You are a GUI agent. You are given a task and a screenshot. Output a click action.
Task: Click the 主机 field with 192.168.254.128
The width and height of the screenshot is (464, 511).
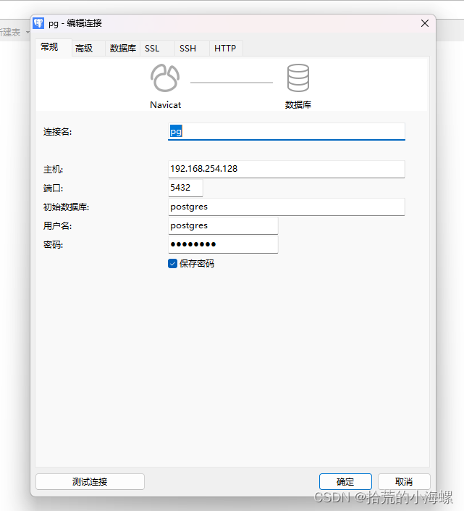(287, 169)
